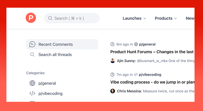The height and width of the screenshot is (111, 203).
Task: Click the globe icon next to p/general in sidebar
Action: tap(32, 83)
